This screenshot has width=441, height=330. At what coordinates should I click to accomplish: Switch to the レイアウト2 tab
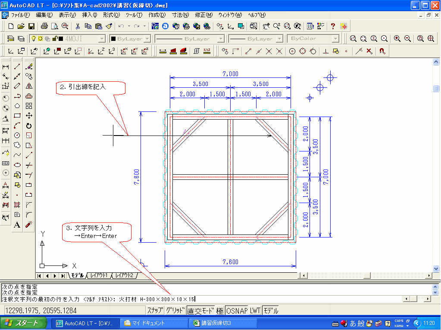(125, 275)
